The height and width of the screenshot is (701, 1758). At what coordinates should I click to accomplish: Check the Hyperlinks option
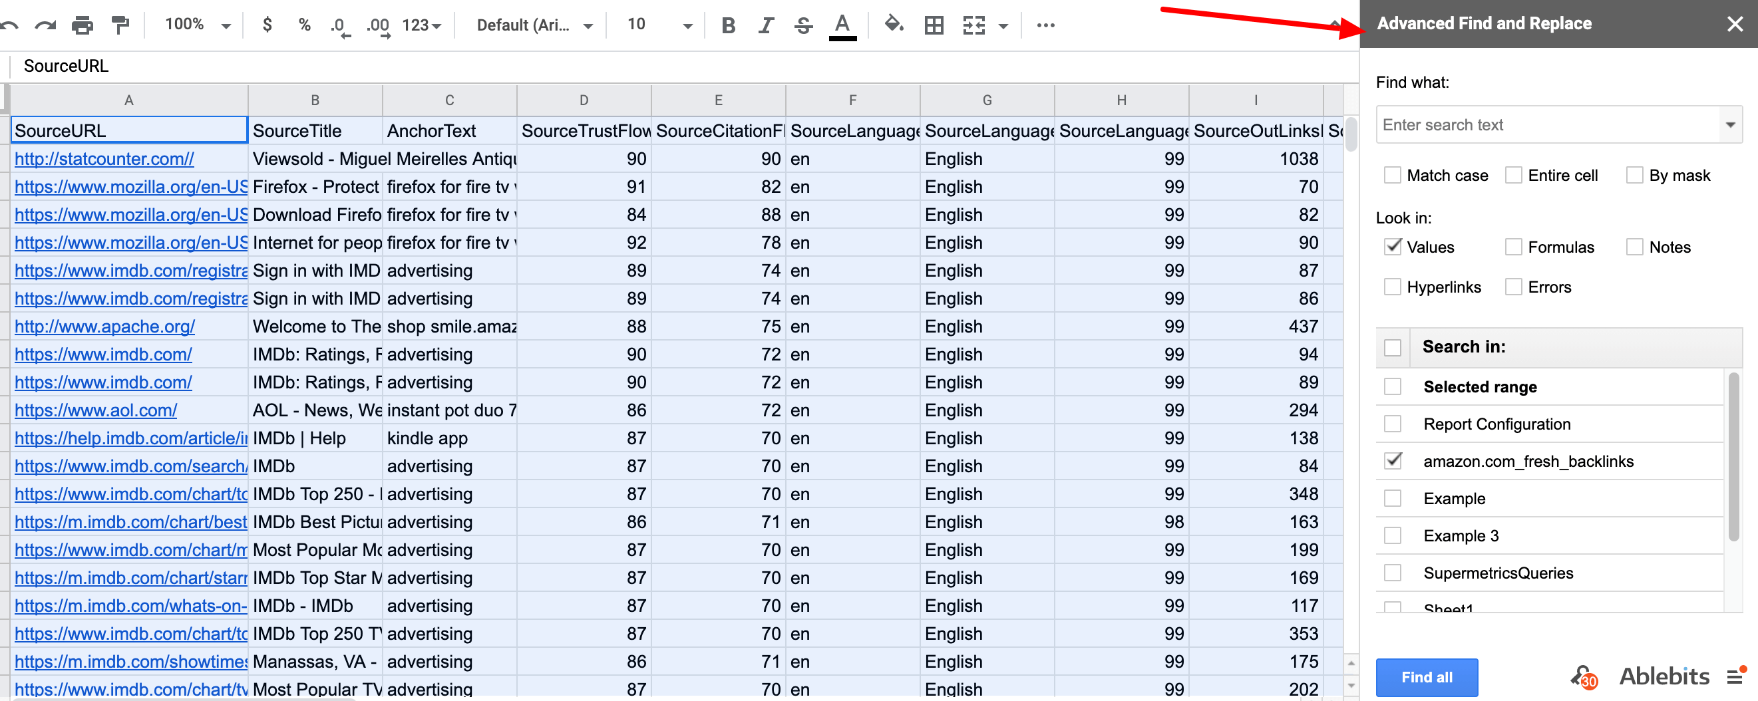(1392, 287)
